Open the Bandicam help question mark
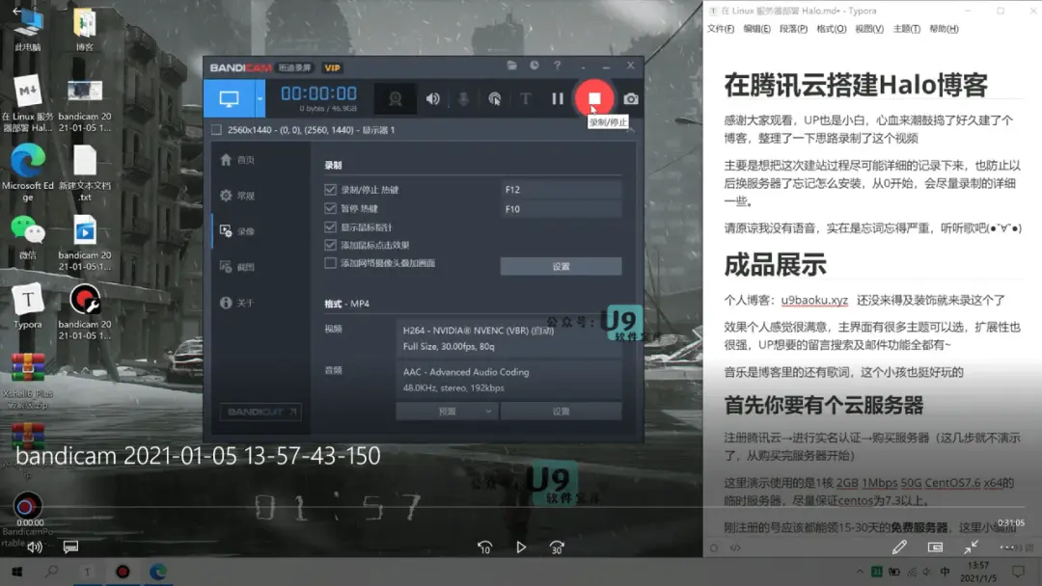This screenshot has width=1042, height=586. pos(557,65)
